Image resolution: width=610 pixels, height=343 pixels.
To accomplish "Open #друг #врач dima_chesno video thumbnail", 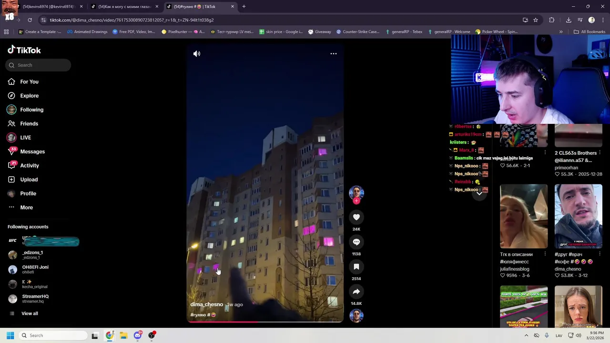I will point(578,216).
